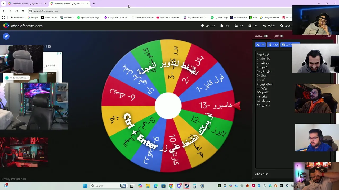Open Microsoft Edge from the taskbar
Screen dimensions: 339x190
click(156, 186)
